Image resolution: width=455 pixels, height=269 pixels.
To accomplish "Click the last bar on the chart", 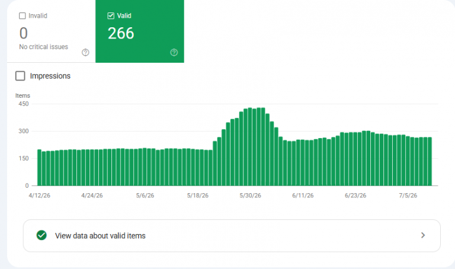I will tap(430, 162).
